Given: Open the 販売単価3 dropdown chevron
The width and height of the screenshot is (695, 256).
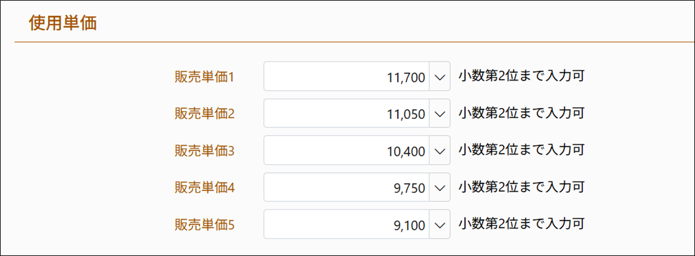Looking at the screenshot, I should tap(440, 150).
